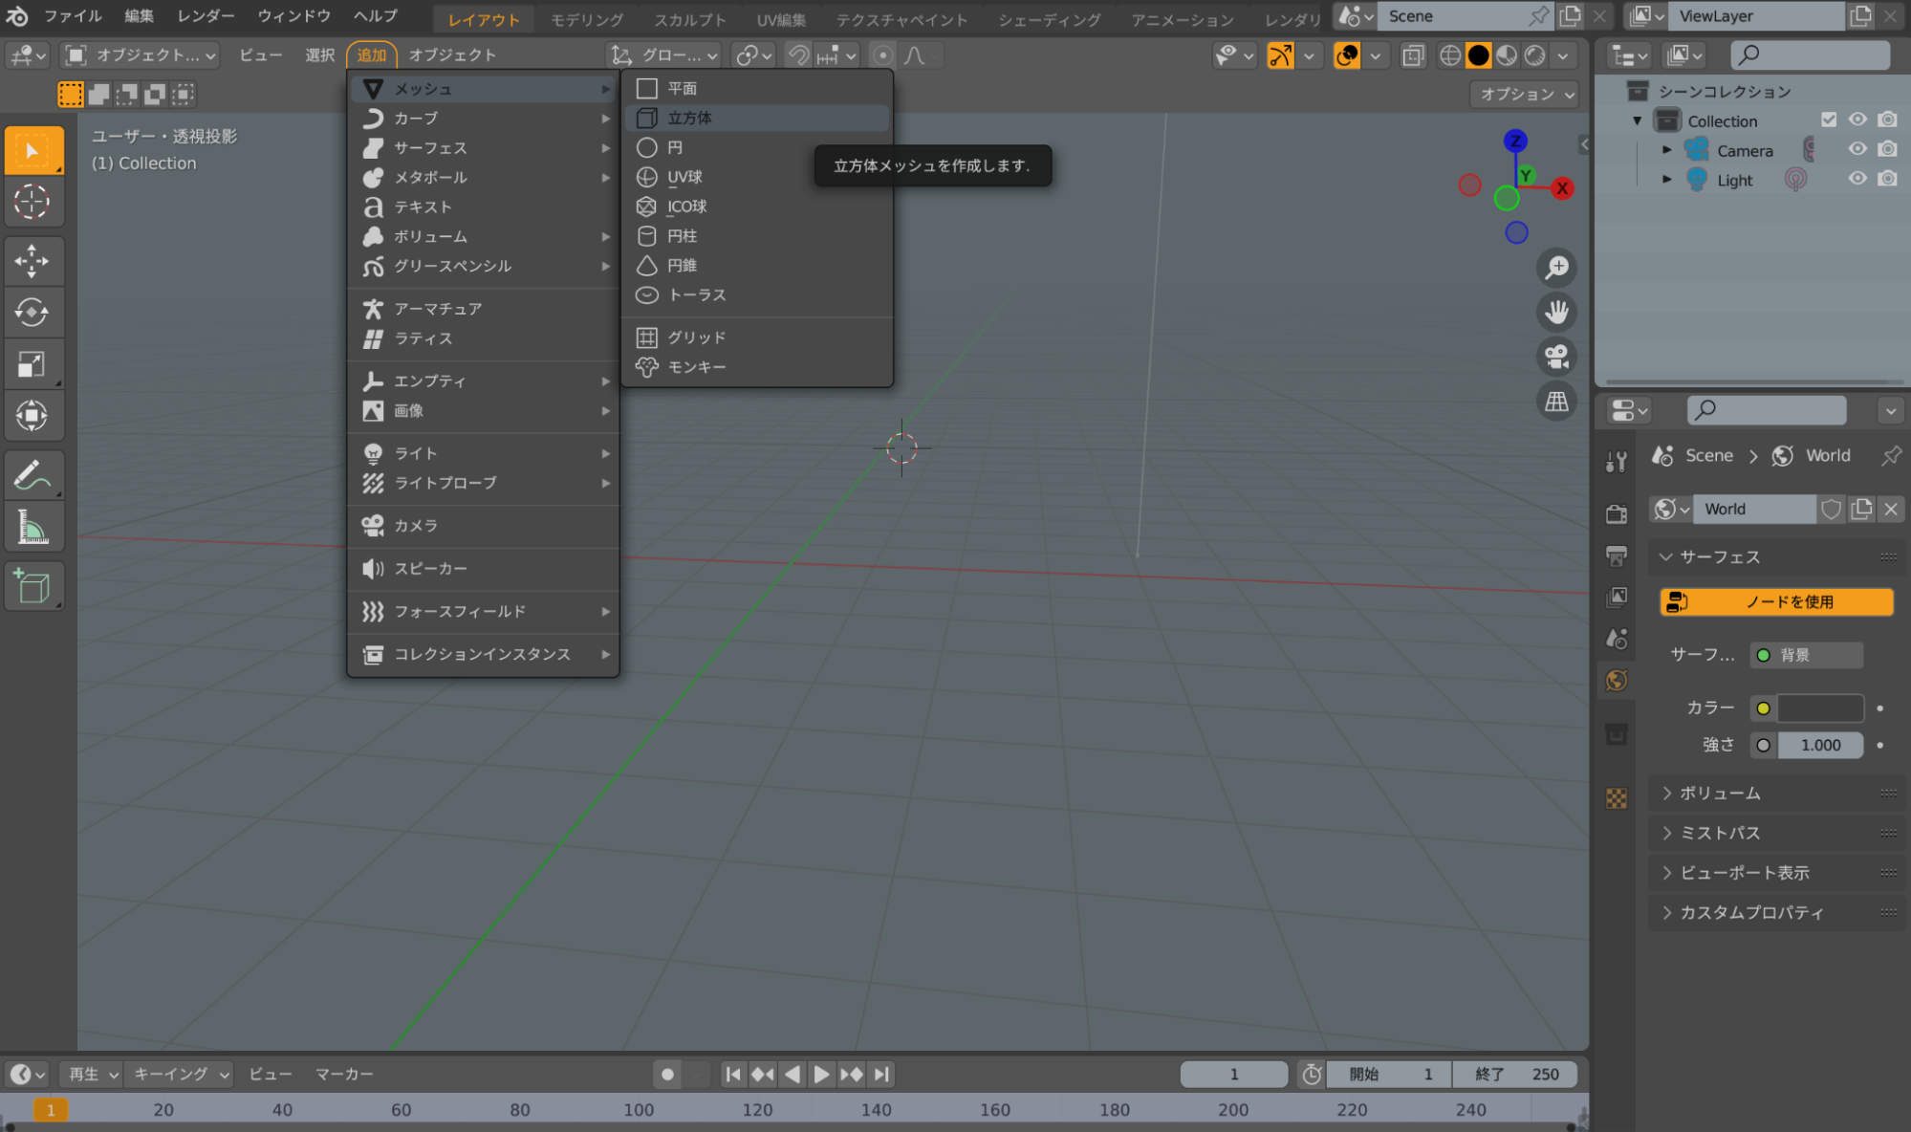Toggle Light visibility in outliner

(1858, 179)
